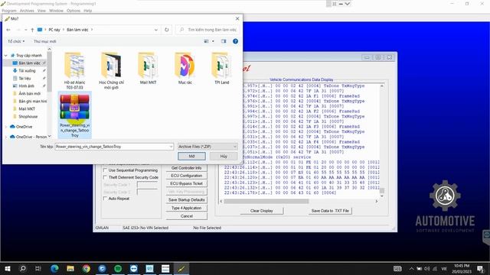The height and width of the screenshot is (275, 490).
Task: Open volume control in system tray
Action: click(x=427, y=269)
